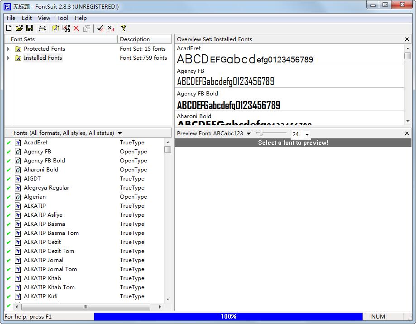Viewport: 416px width, 324px height.
Task: Select Agency FB Bold in font list
Action: pos(44,161)
